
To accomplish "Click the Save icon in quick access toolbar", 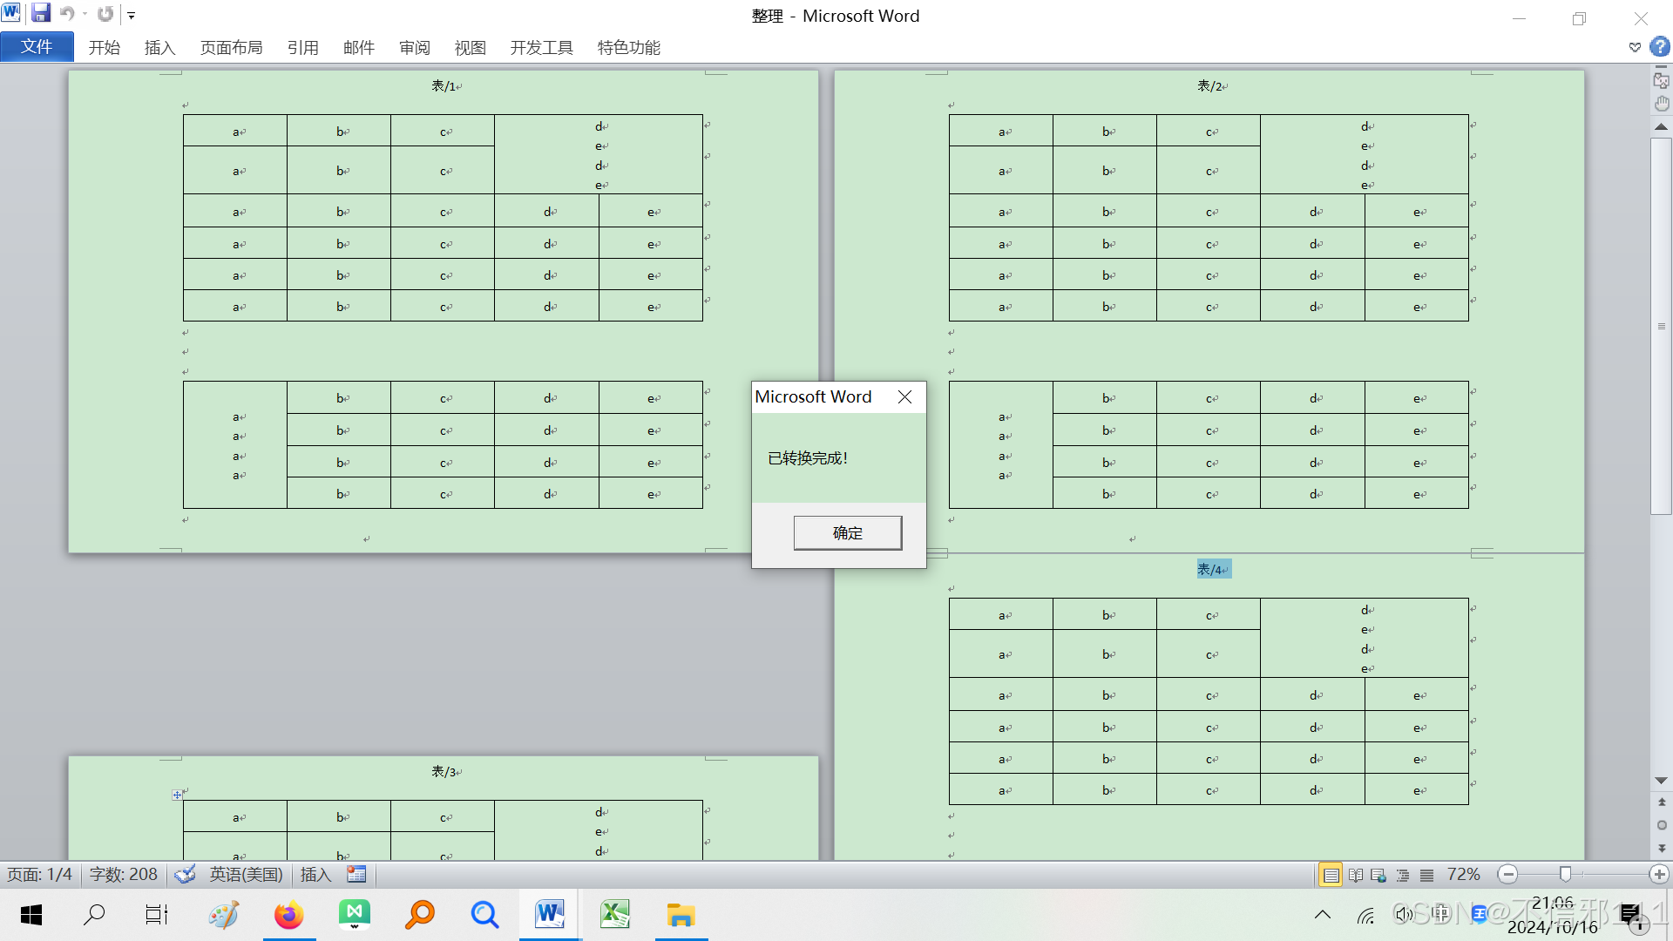I will [x=41, y=14].
